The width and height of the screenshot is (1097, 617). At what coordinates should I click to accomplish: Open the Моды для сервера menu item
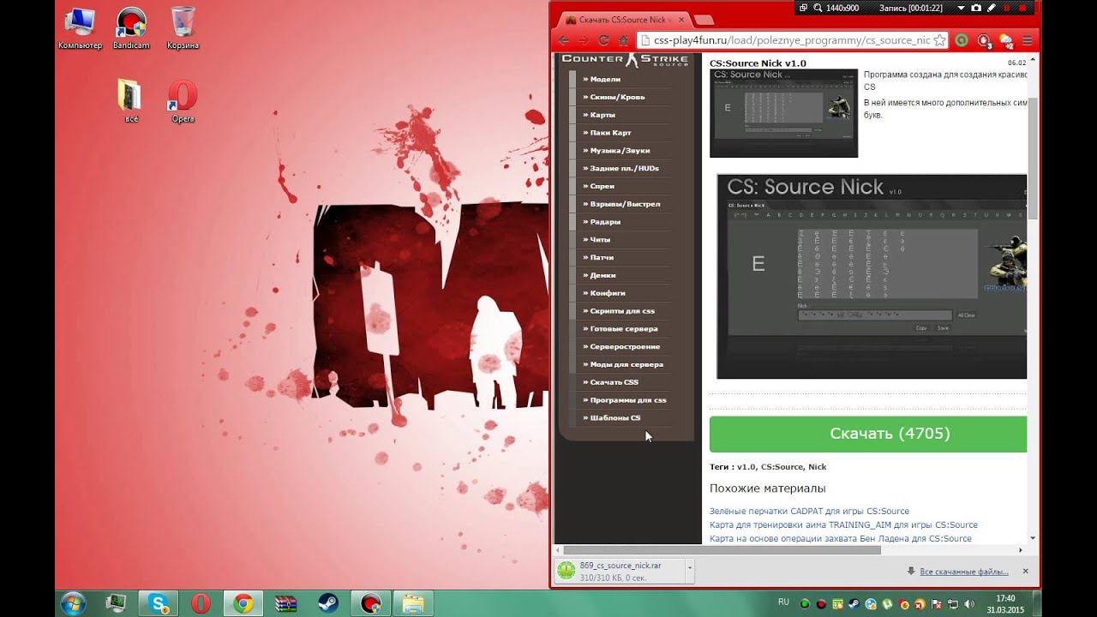pyautogui.click(x=626, y=364)
